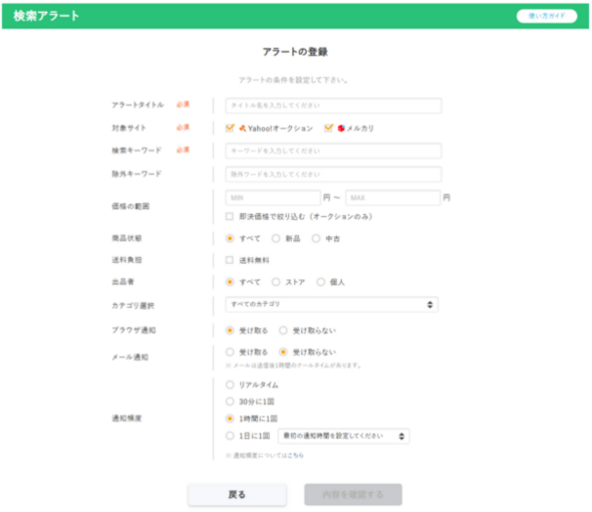Choose 30分に1回 notification frequency
The width and height of the screenshot is (592, 512).
(230, 402)
